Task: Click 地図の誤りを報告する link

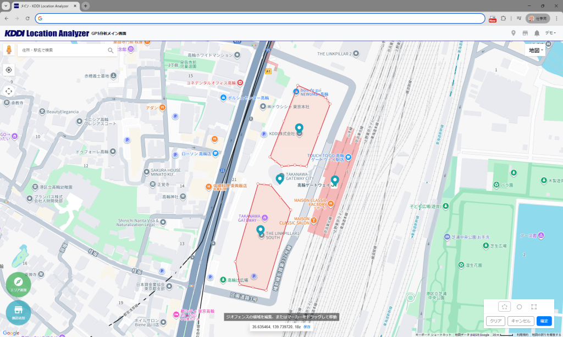Action: [x=547, y=334]
